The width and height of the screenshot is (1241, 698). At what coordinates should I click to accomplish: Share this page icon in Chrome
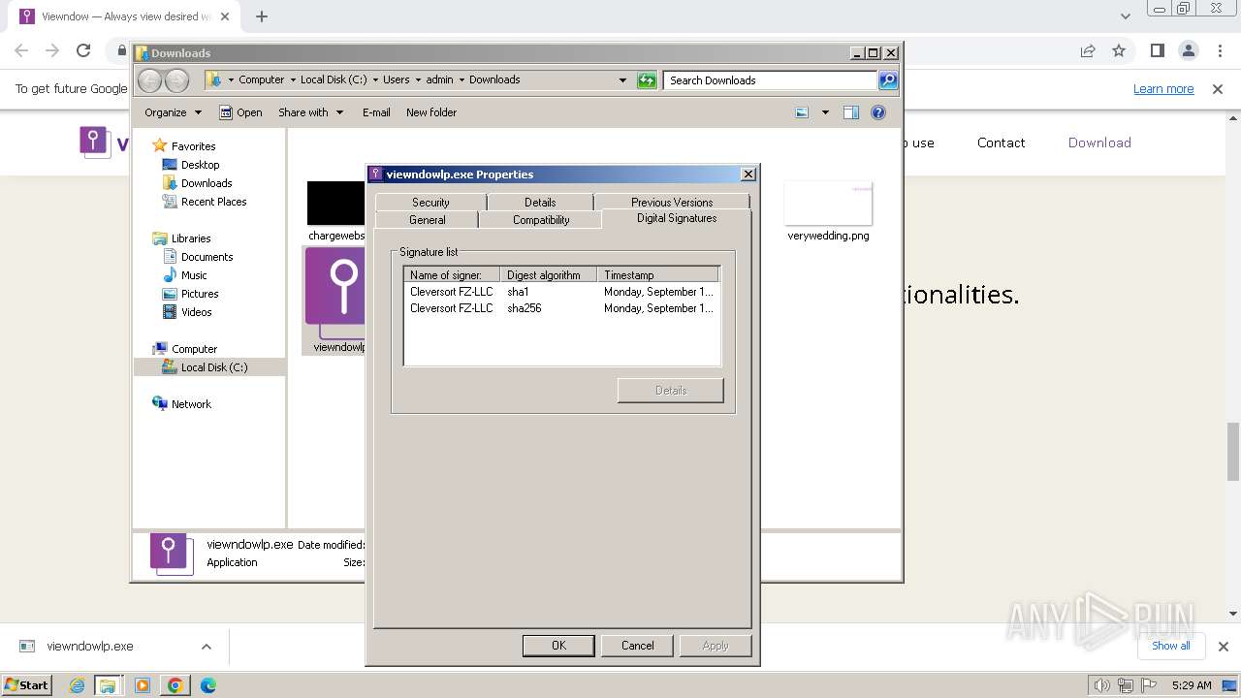click(1088, 50)
